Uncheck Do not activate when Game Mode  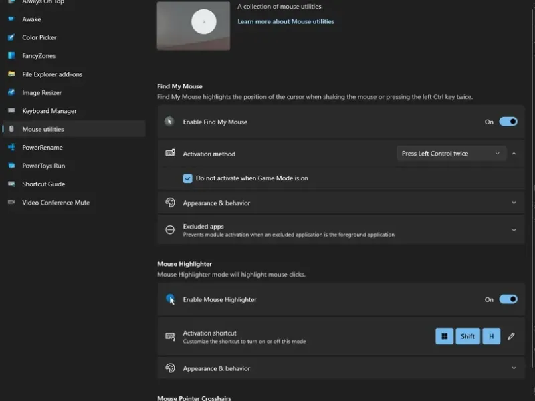(187, 178)
